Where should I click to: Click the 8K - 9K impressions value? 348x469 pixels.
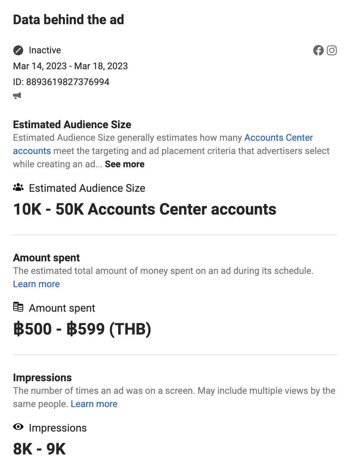pos(39,449)
